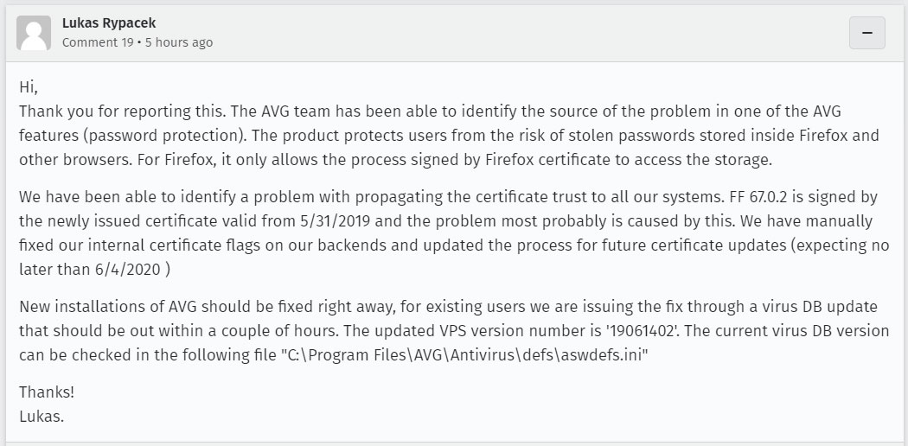Click Lukas Rypacek's default avatar image

coord(34,33)
